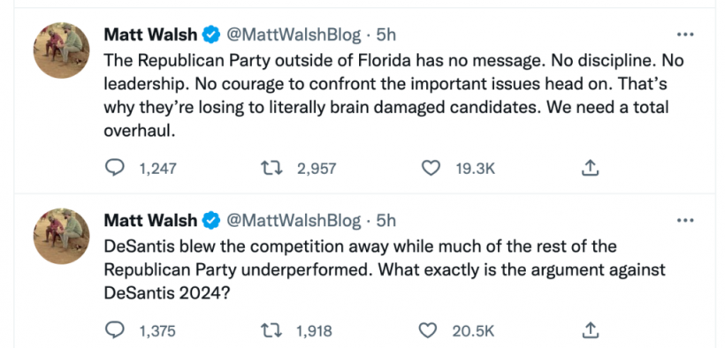This screenshot has width=725, height=348.
Task: Open the verified badge on first tweet
Action: [x=211, y=35]
